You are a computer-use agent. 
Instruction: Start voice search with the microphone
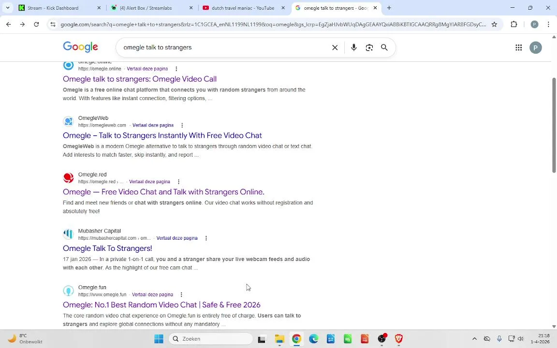point(353,47)
